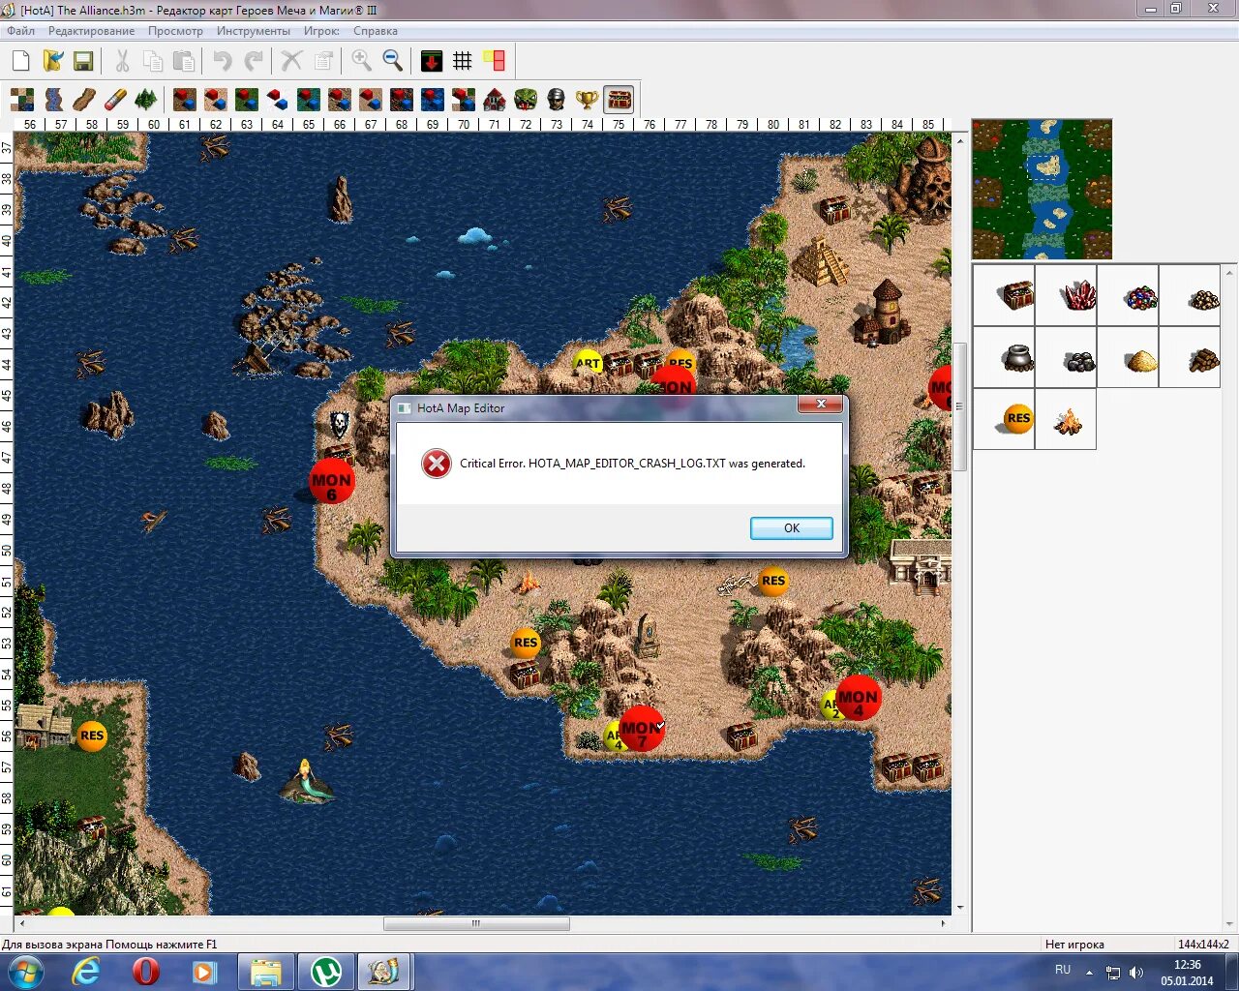Click the Delete X icon in the toolbar

(292, 61)
